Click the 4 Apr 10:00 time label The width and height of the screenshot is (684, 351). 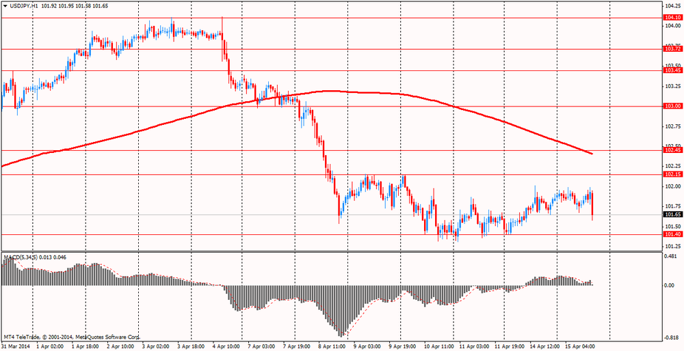[x=225, y=346]
